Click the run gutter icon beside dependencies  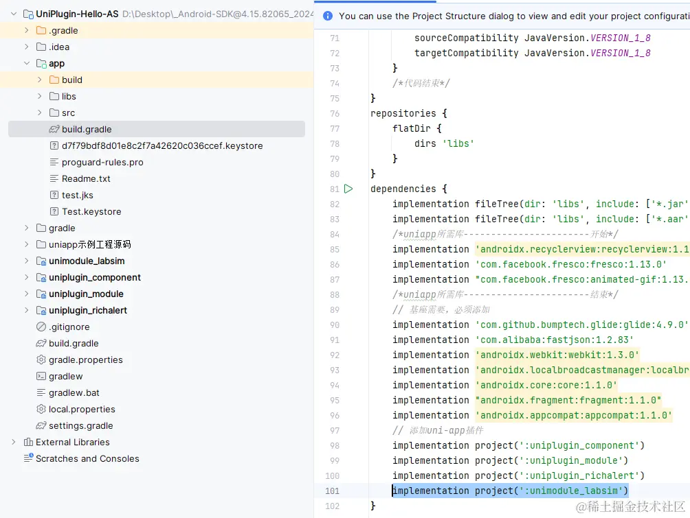pyautogui.click(x=348, y=189)
